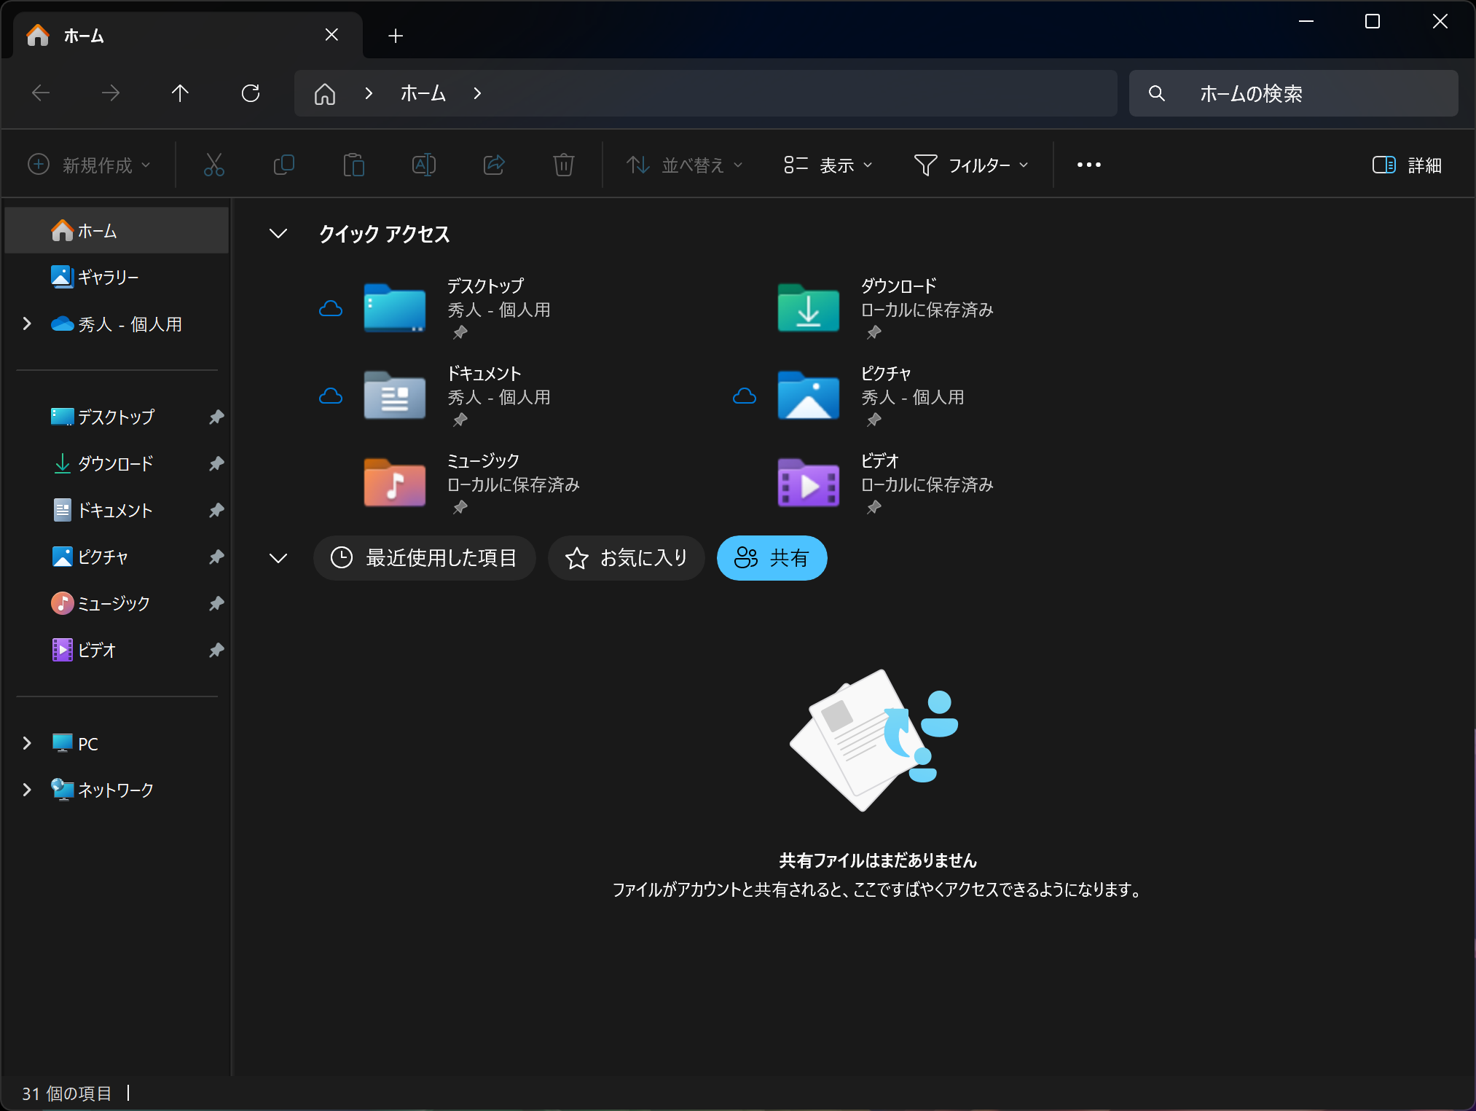
Task: Click the Rename icon in toolbar
Action: pos(423,165)
